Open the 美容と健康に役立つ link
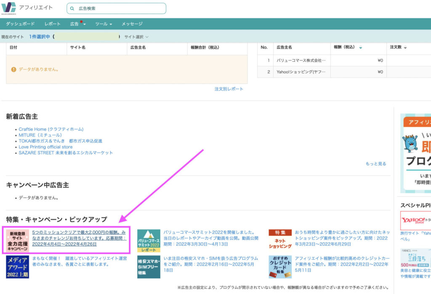The height and width of the screenshot is (294, 431). click(x=415, y=273)
